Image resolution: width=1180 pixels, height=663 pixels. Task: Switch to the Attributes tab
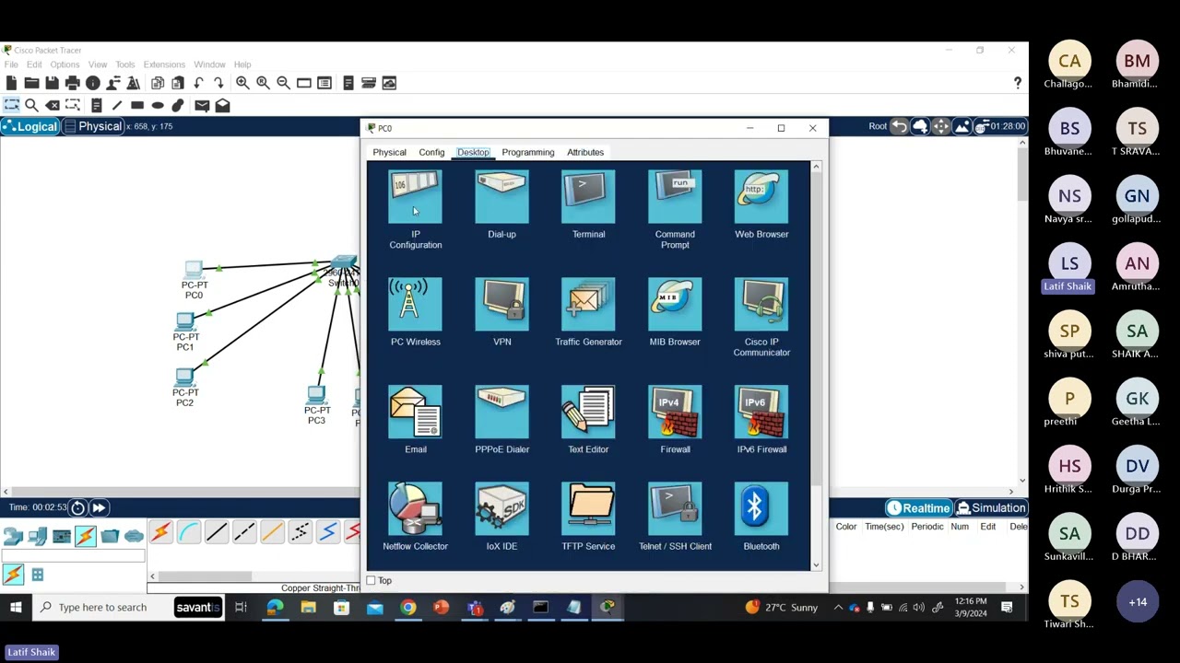click(585, 152)
